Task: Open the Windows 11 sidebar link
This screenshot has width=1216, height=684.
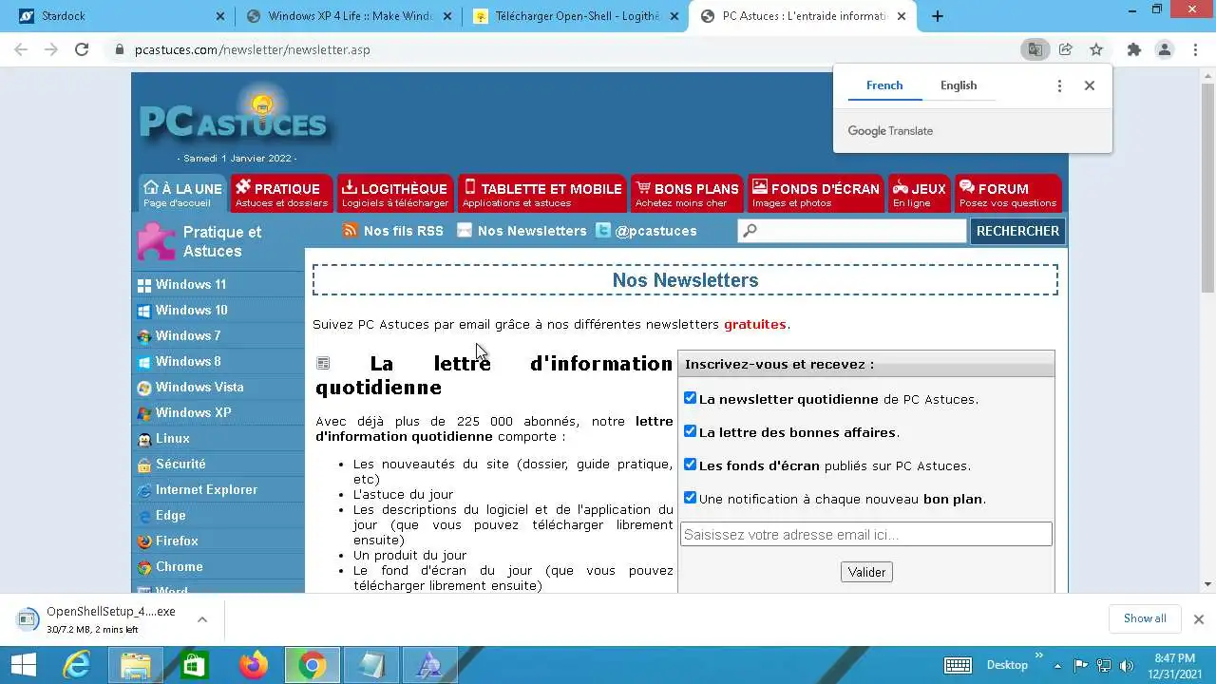Action: tap(191, 284)
